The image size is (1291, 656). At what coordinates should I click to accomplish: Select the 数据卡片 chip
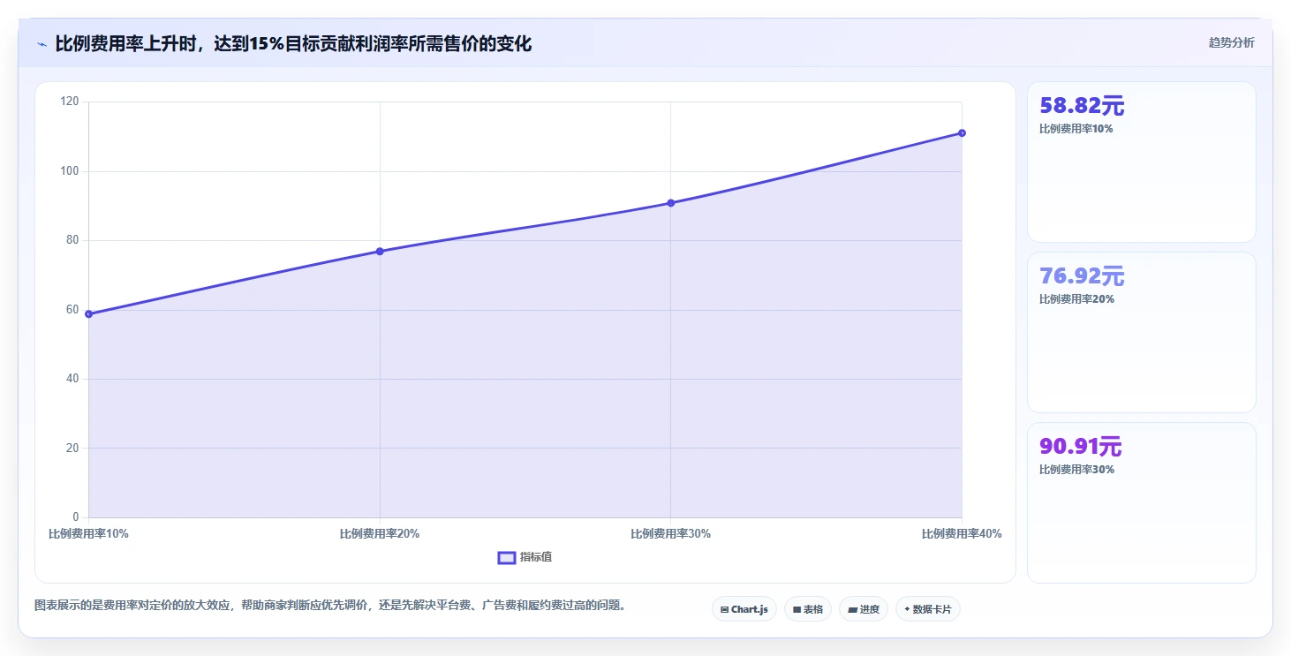(x=927, y=609)
